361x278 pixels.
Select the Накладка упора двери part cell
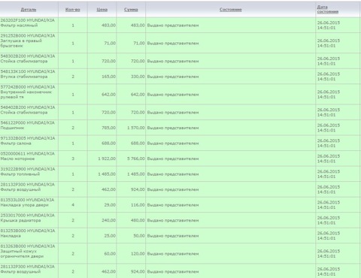(x=29, y=204)
